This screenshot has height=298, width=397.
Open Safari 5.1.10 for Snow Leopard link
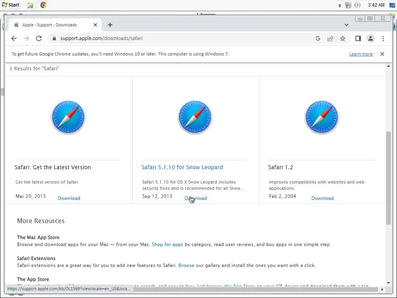pos(182,167)
